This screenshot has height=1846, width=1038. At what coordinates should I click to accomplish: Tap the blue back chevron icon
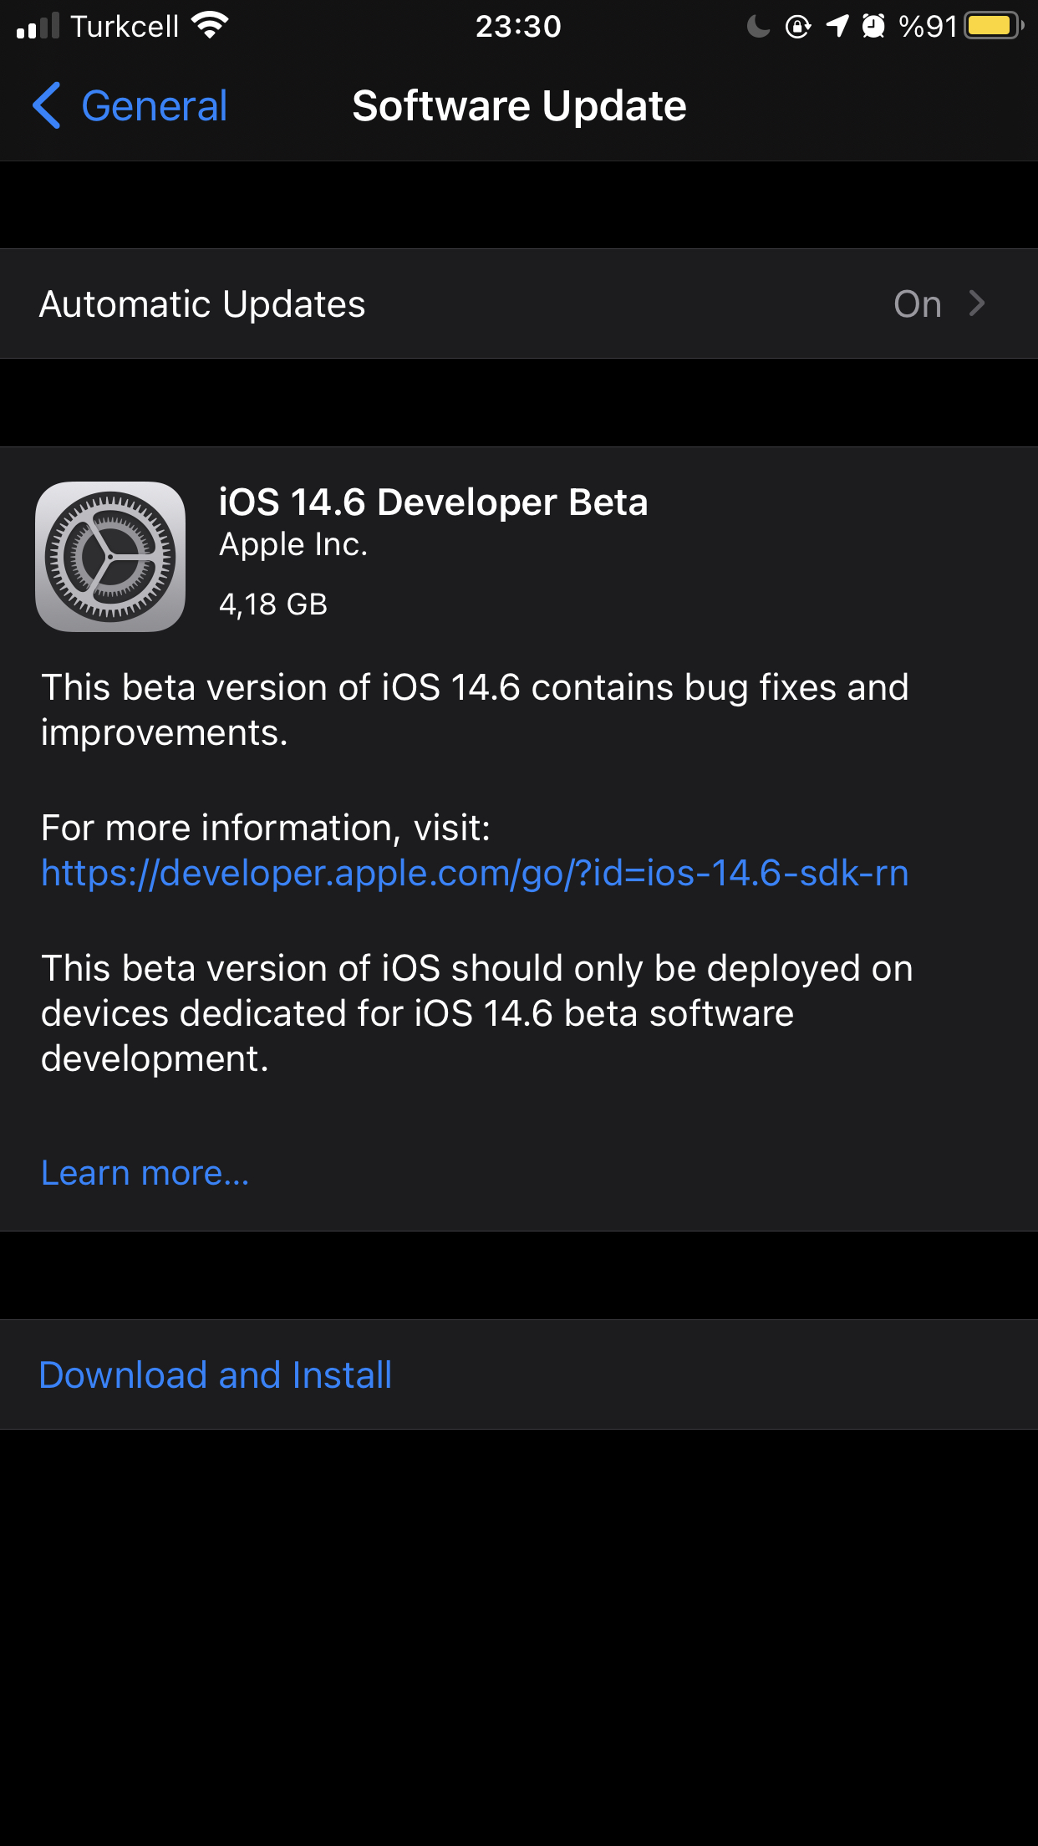[x=46, y=105]
